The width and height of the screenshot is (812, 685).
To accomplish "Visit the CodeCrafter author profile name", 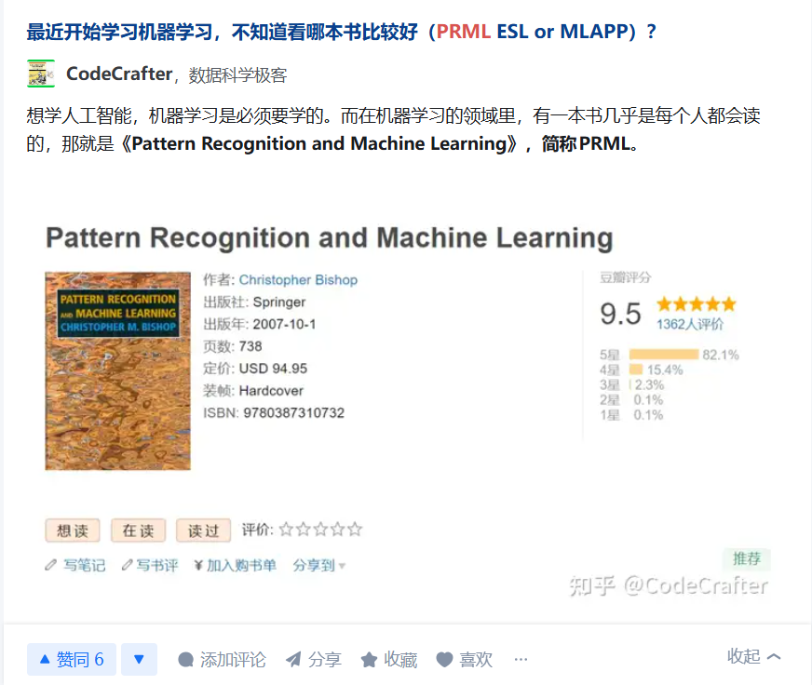I will (119, 74).
